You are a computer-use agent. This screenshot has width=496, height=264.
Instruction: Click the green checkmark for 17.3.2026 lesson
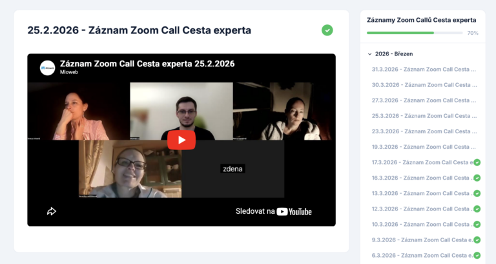tap(477, 162)
